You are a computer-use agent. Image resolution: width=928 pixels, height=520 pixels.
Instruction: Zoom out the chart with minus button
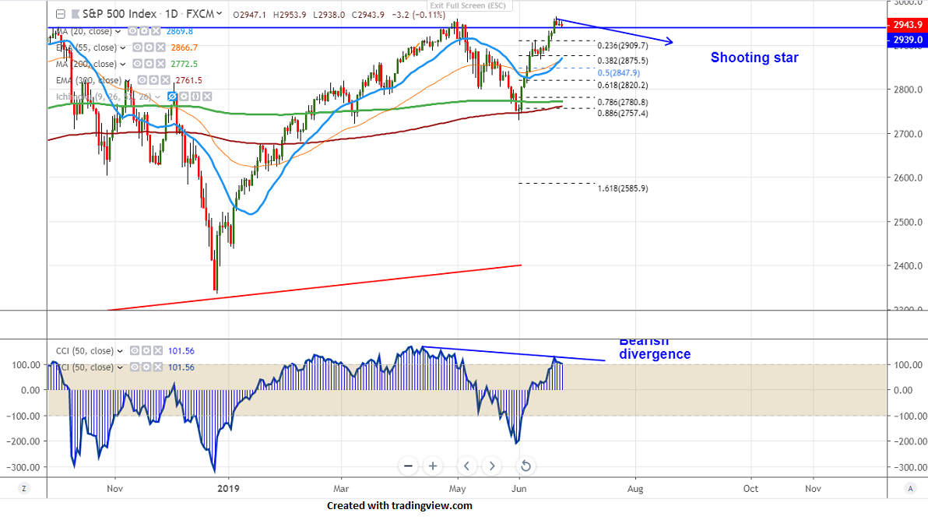[x=408, y=466]
